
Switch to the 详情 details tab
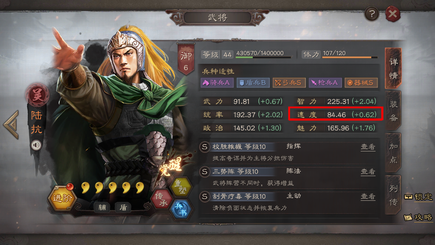coord(393,68)
